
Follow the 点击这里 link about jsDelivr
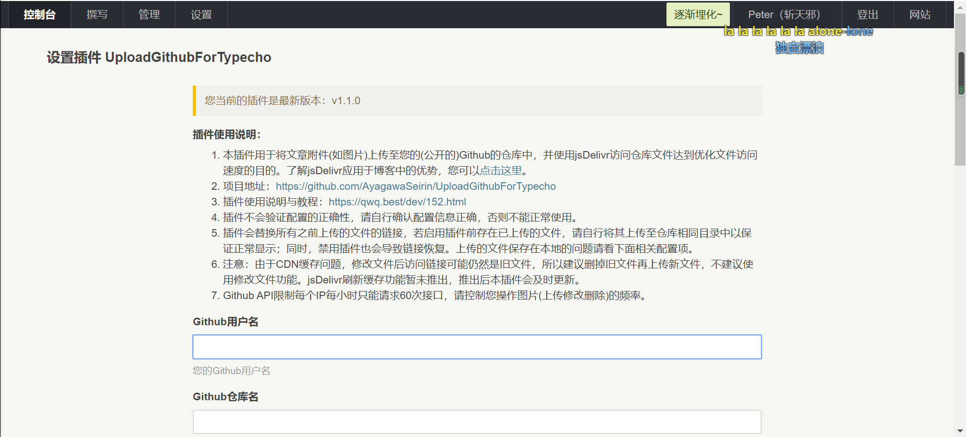pos(501,171)
